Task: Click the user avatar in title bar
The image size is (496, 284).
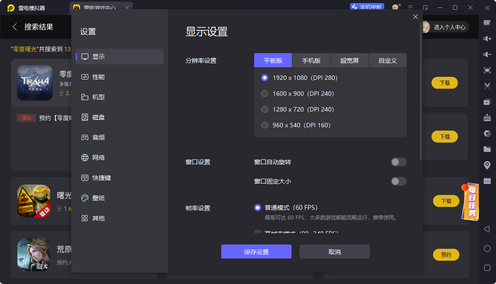Action: (395, 7)
